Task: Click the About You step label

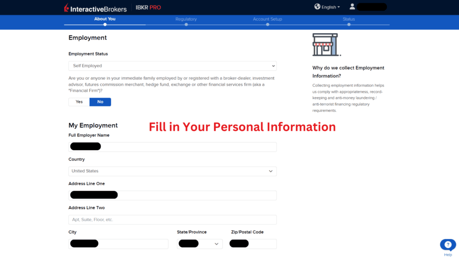Action: coord(104,19)
